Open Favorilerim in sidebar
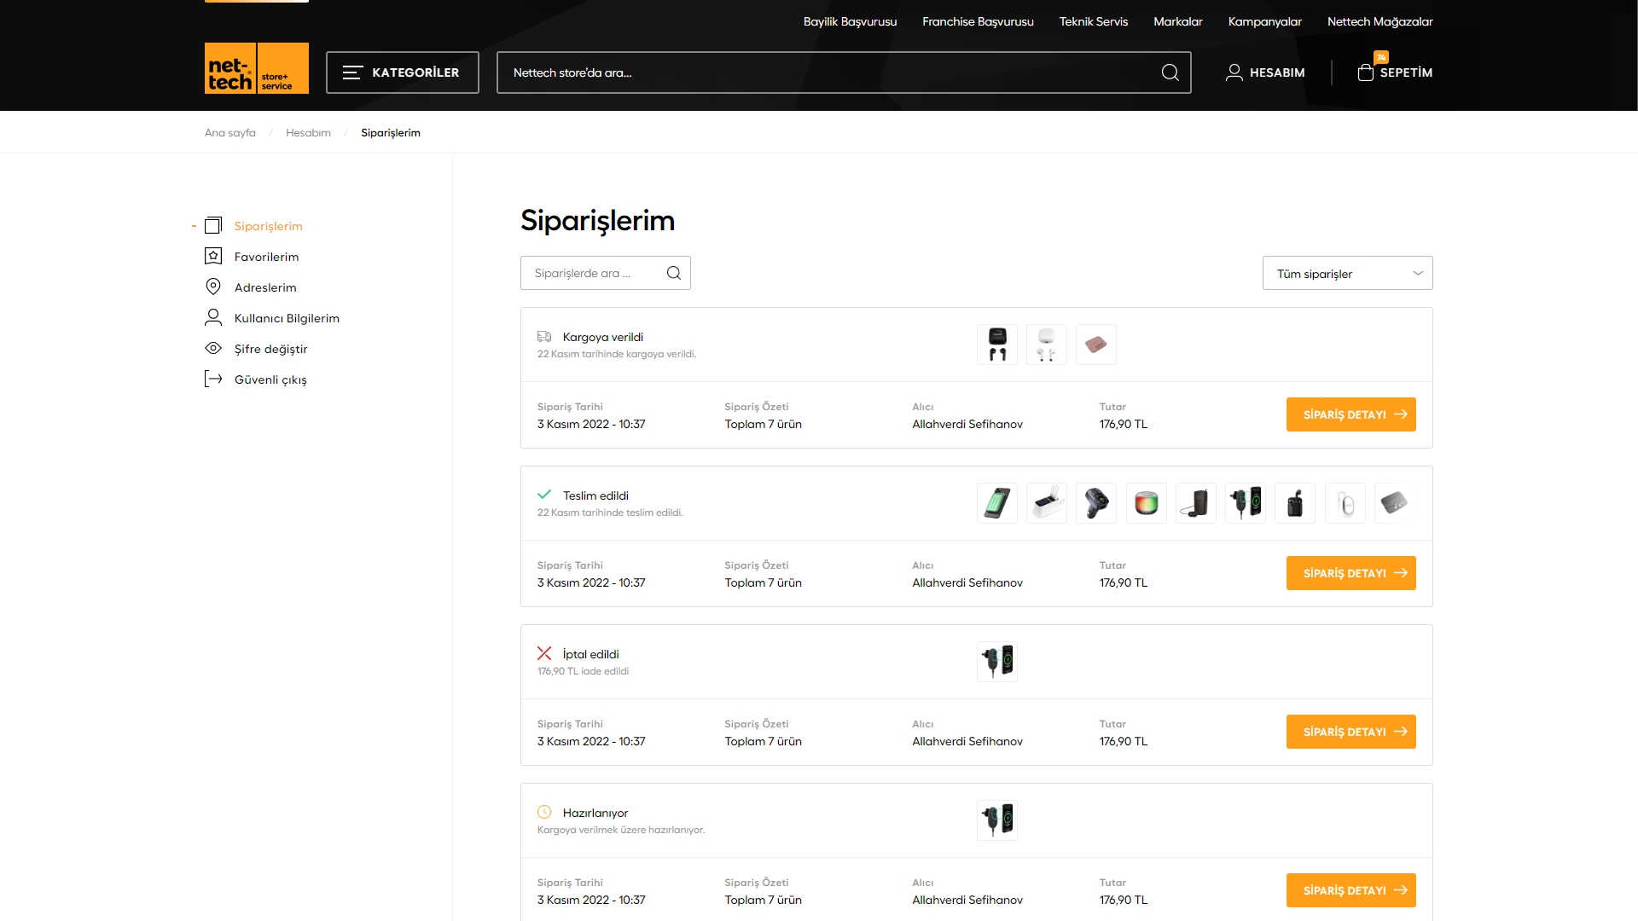 click(x=266, y=257)
